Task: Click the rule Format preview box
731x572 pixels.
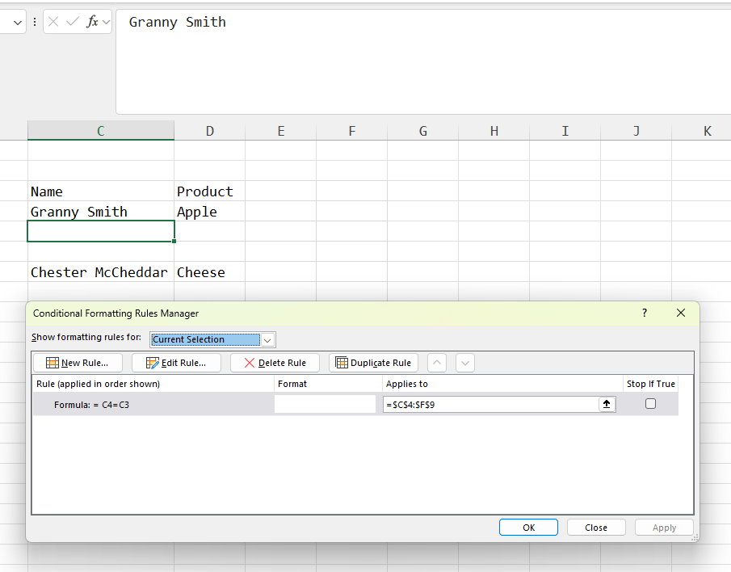Action: pos(325,404)
